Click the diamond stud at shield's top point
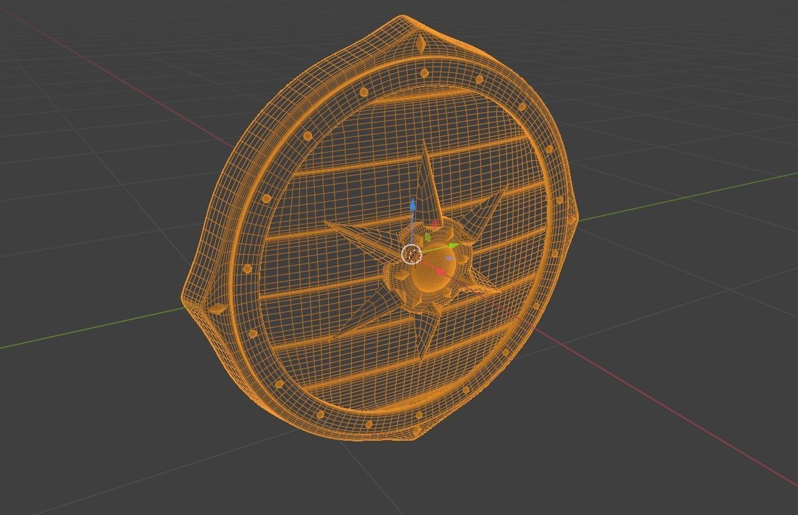Viewport: 798px width, 515px height. tap(420, 44)
